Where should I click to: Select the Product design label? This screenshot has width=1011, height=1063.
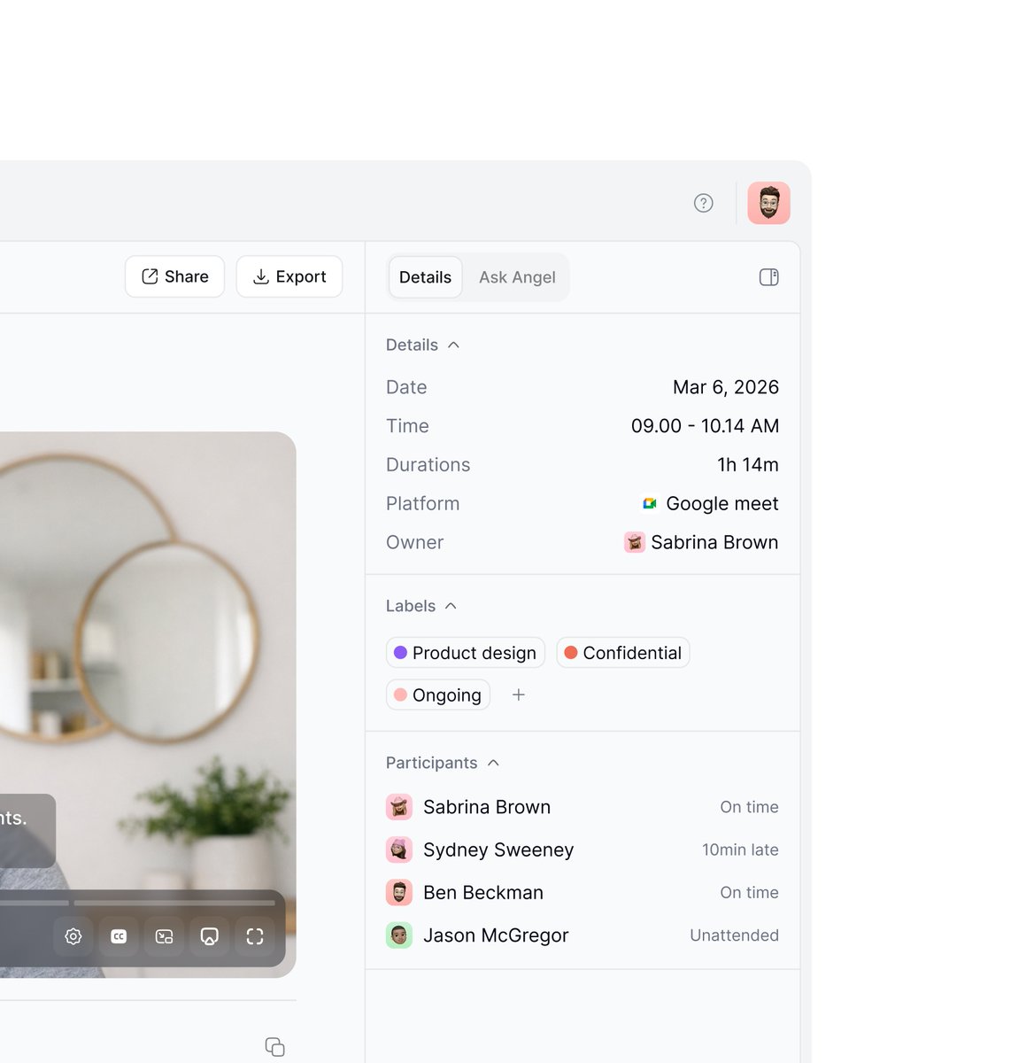(x=466, y=653)
